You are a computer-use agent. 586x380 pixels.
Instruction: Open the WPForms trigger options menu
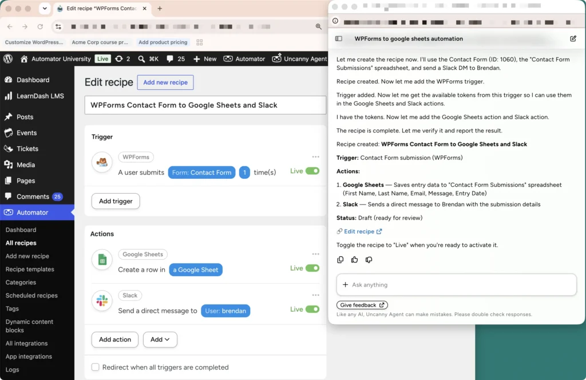tap(316, 157)
